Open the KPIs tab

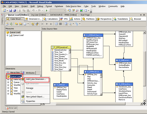64,19
